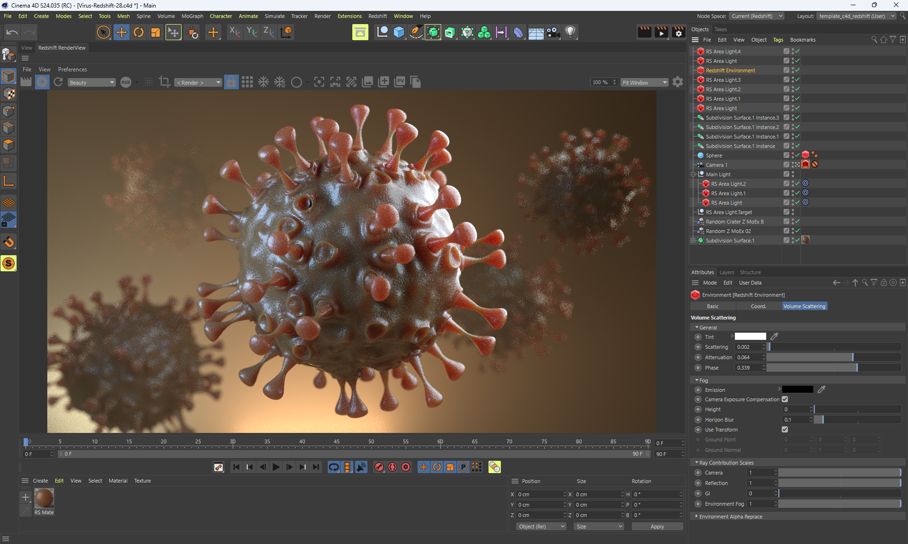Select the Rotate tool icon
908x544 pixels.
139,32
